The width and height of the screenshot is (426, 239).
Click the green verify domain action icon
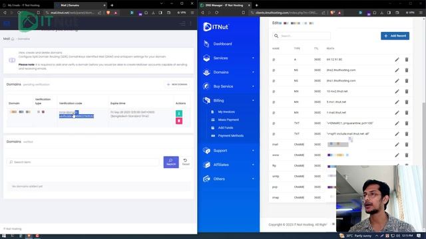click(179, 114)
